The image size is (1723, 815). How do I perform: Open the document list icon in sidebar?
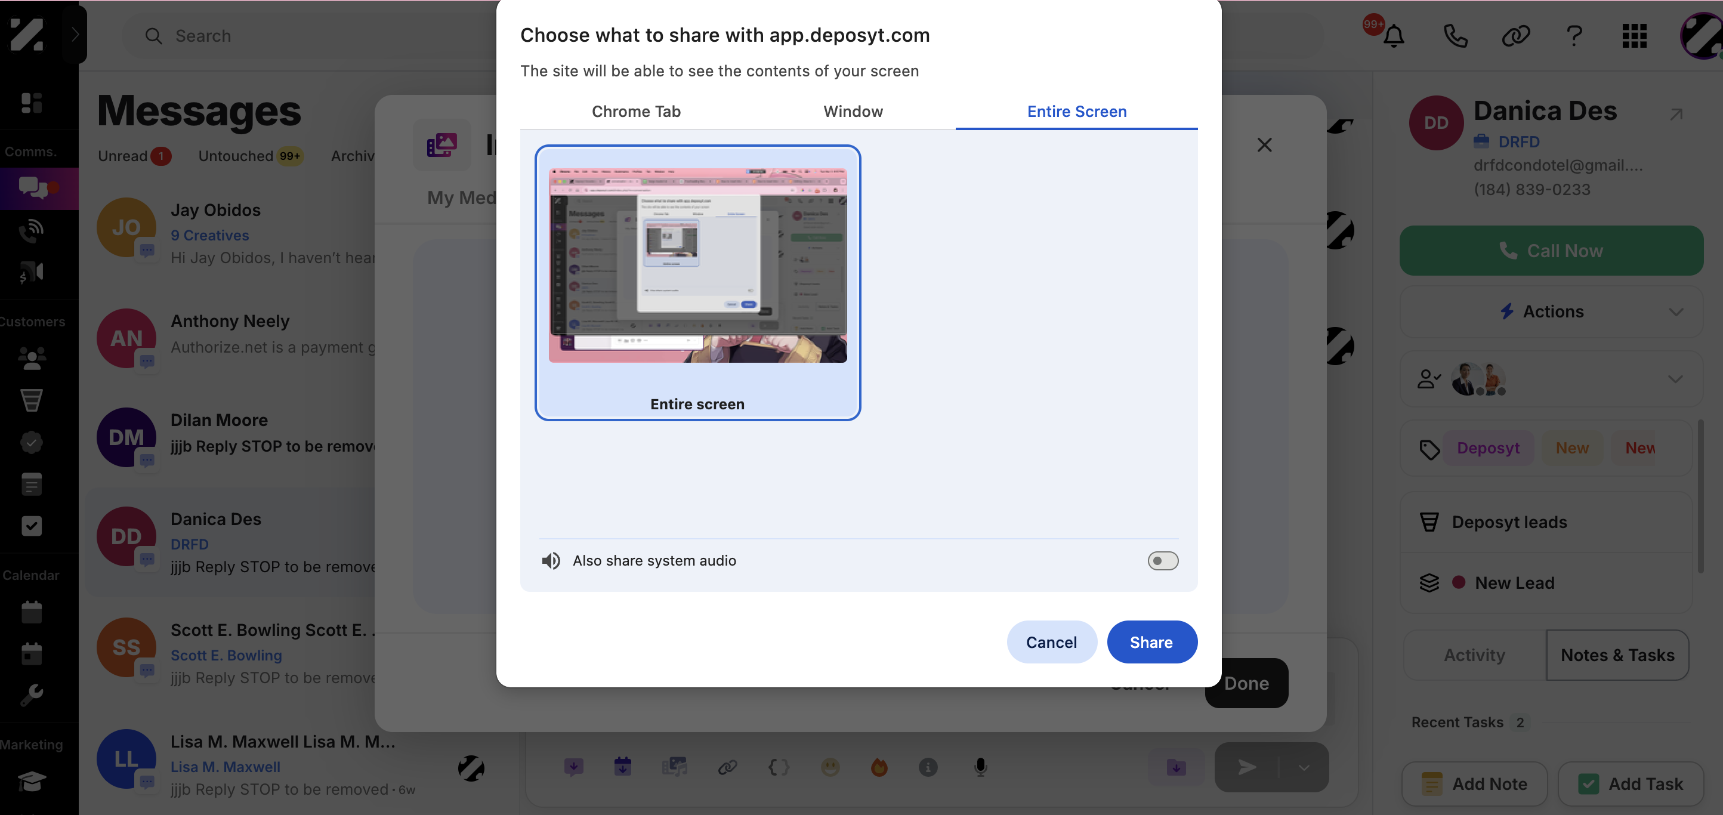pyautogui.click(x=32, y=484)
